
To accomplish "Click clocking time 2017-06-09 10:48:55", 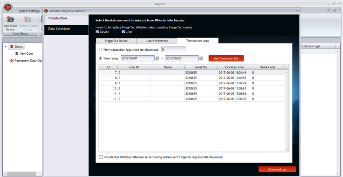I will [232, 78].
